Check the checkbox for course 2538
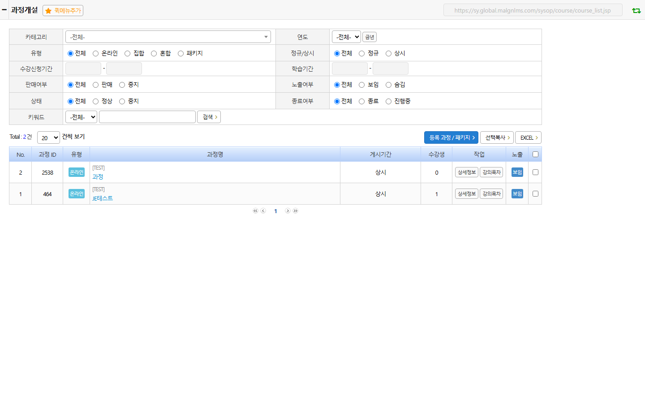 [x=535, y=172]
